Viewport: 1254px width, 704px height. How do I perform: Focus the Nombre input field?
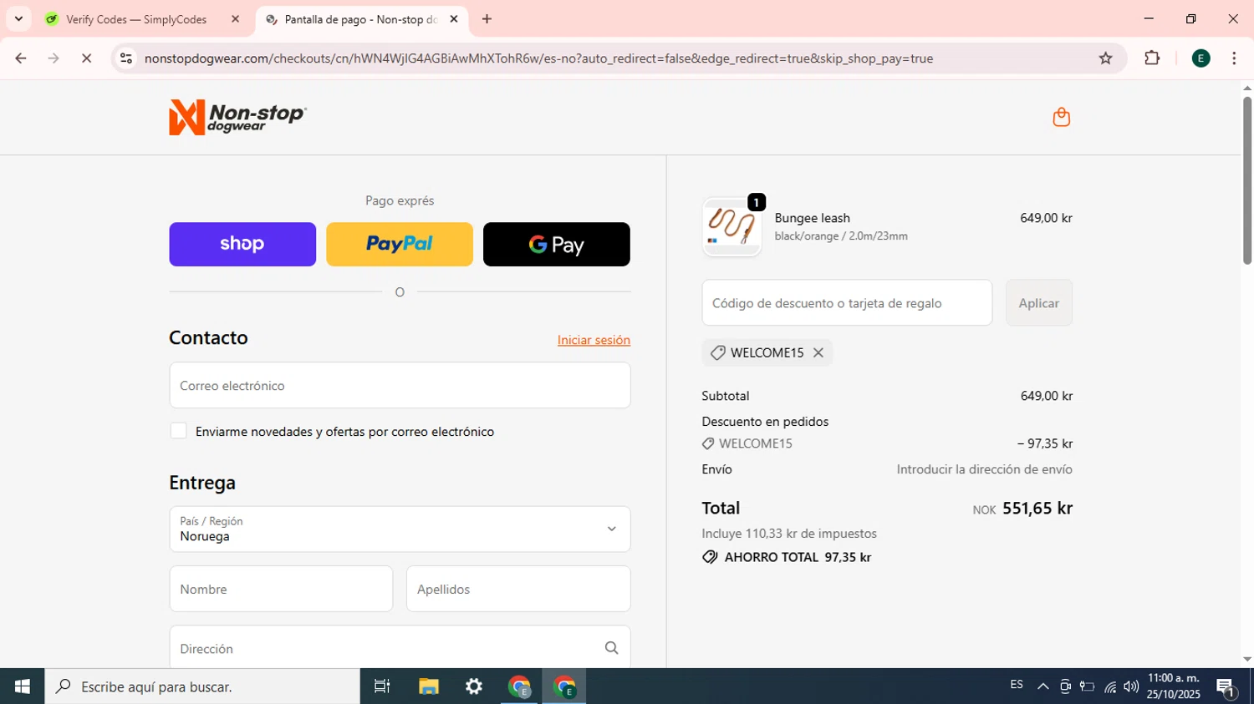click(x=281, y=589)
